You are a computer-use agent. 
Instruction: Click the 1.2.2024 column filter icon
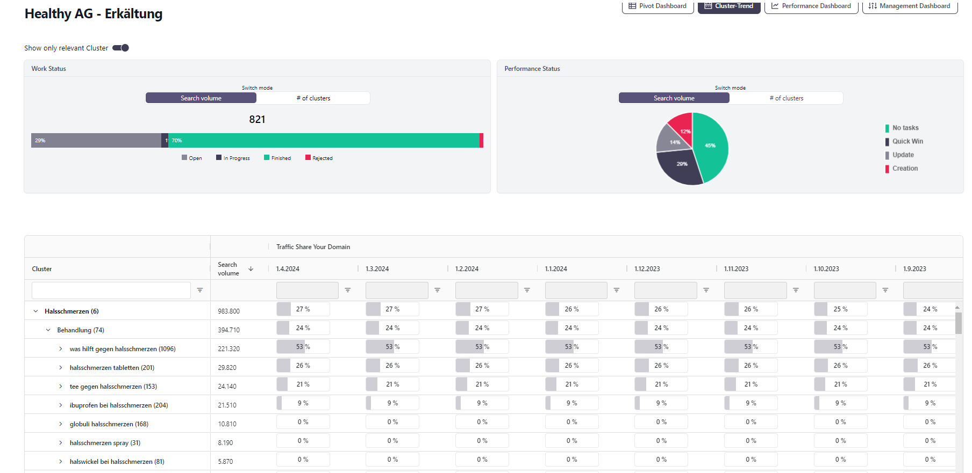pos(527,290)
